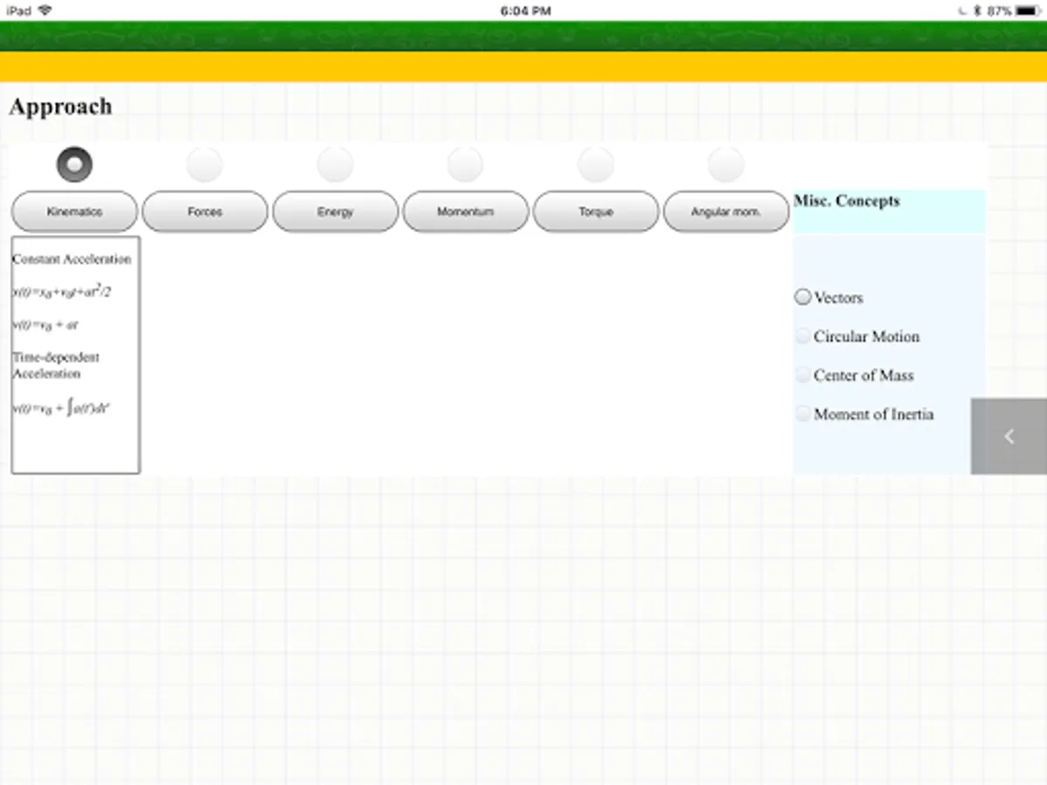Click the Time-dependent Acceleration text
1047x785 pixels.
56,365
